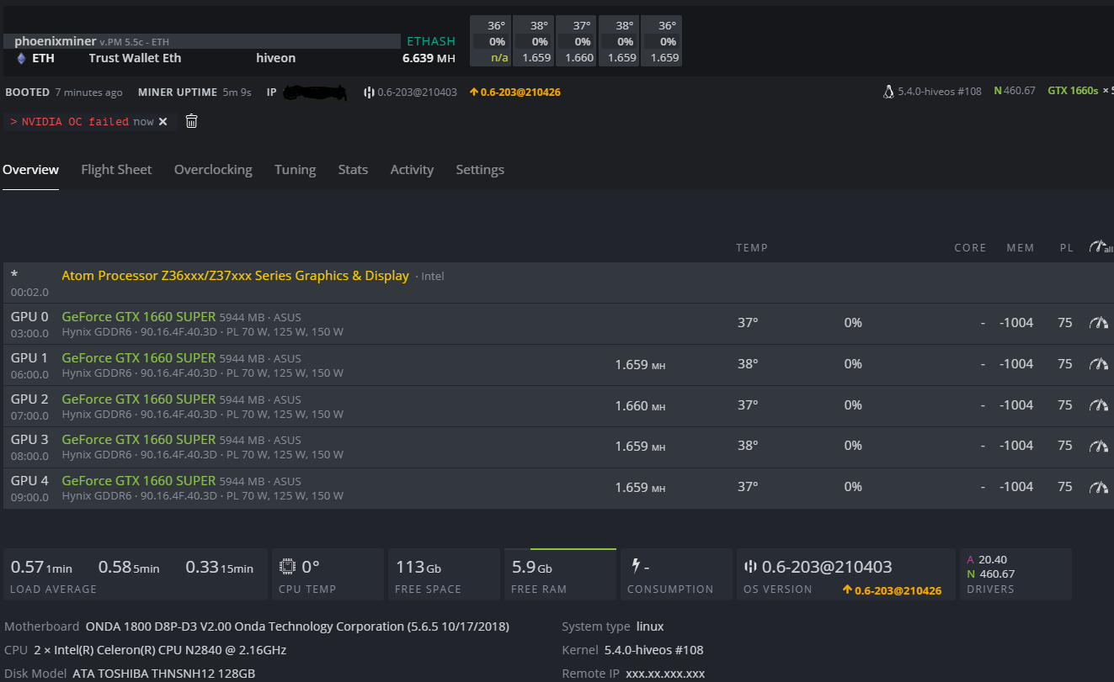The height and width of the screenshot is (682, 1114).
Task: Click the second GPU tile showing 38° 1.659
Action: pyautogui.click(x=533, y=41)
